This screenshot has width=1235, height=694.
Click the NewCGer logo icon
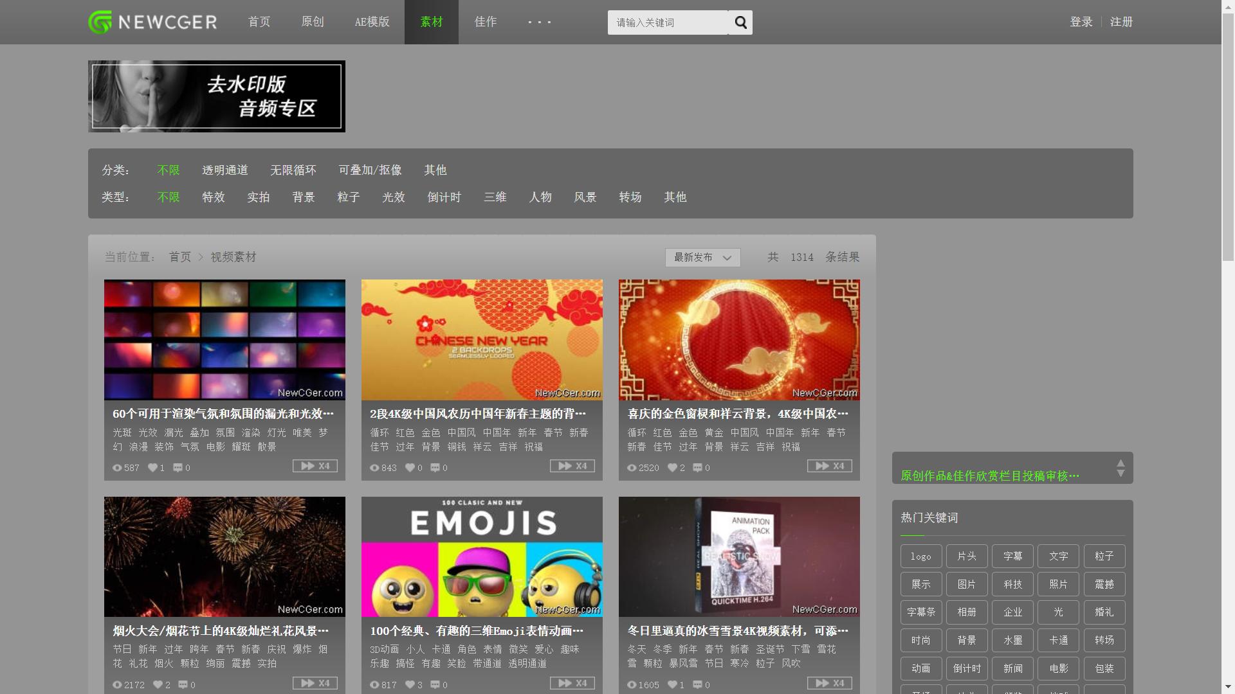(100, 22)
